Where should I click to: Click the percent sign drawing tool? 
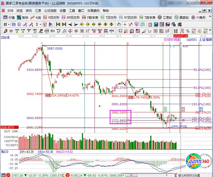click(188, 31)
